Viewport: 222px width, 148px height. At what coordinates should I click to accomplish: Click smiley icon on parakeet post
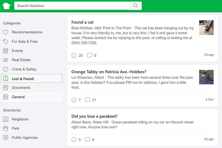coord(74,139)
